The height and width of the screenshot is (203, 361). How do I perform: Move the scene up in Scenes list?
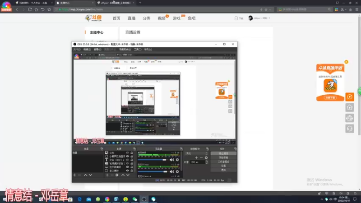pyautogui.click(x=85, y=175)
